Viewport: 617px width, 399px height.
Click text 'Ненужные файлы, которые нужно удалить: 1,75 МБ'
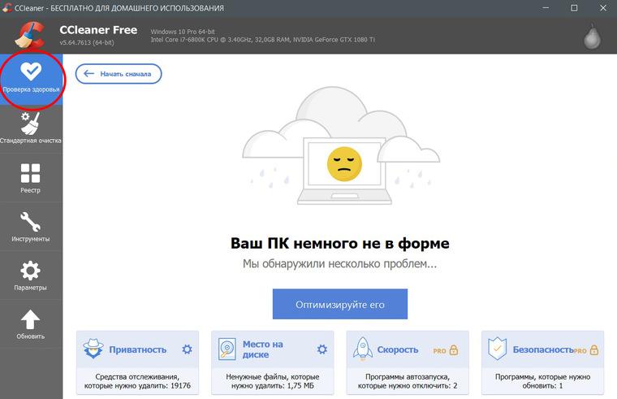click(273, 381)
